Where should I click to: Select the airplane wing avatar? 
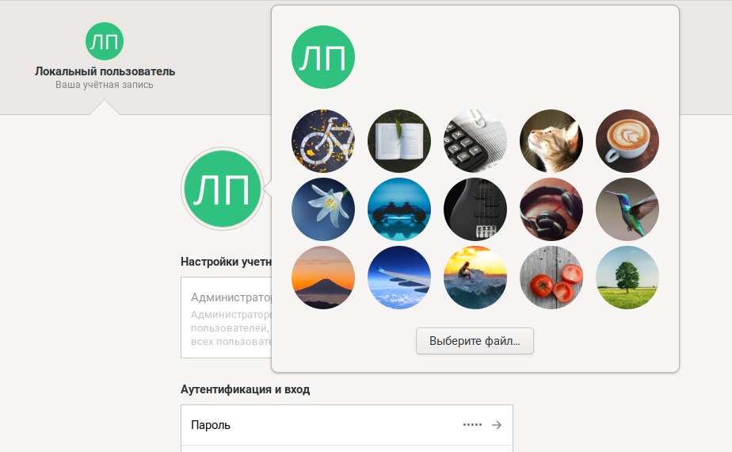[399, 278]
